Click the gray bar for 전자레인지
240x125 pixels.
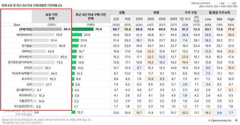46,57
